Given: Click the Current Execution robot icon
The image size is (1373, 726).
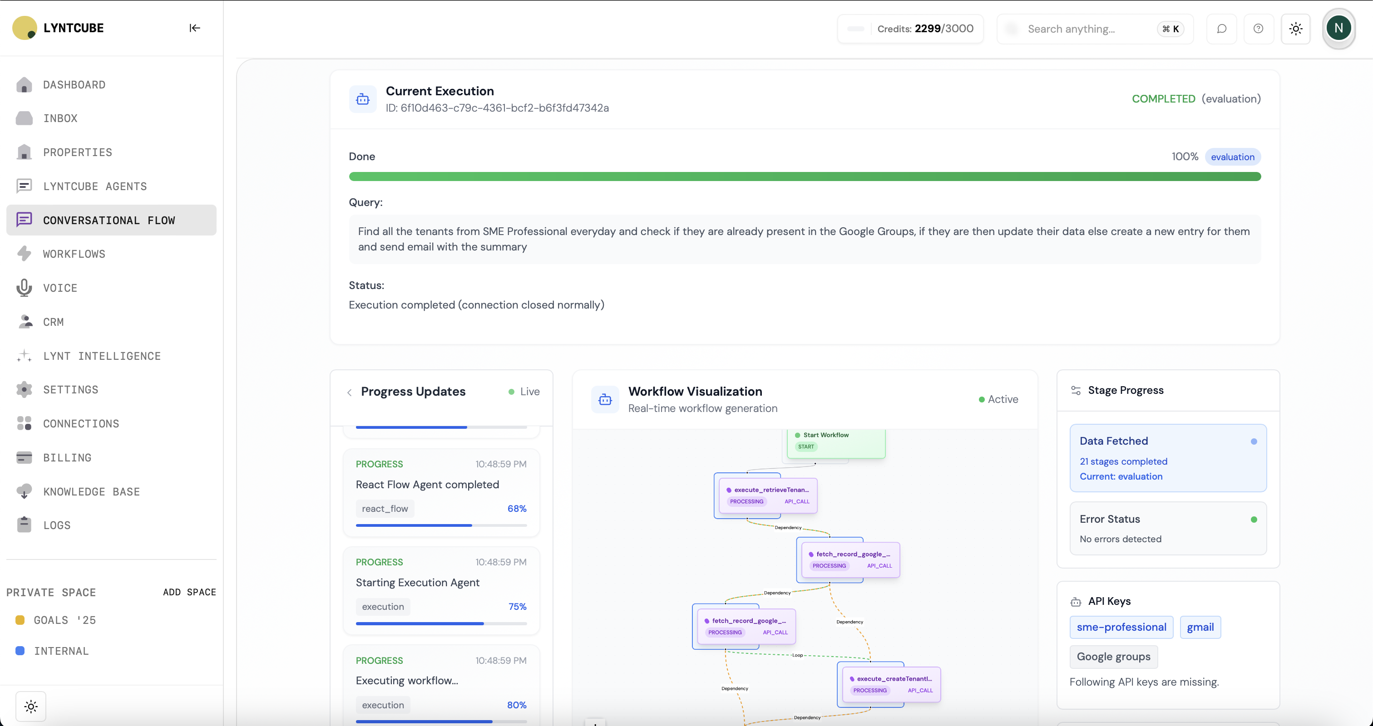Looking at the screenshot, I should pyautogui.click(x=362, y=99).
